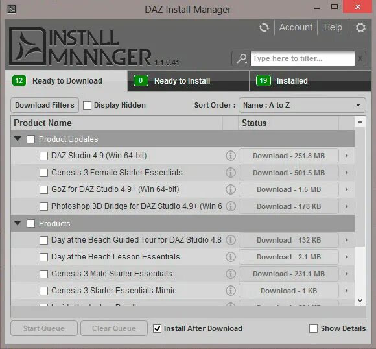
Task: Open the Sort Order dropdown
Action: pyautogui.click(x=302, y=105)
